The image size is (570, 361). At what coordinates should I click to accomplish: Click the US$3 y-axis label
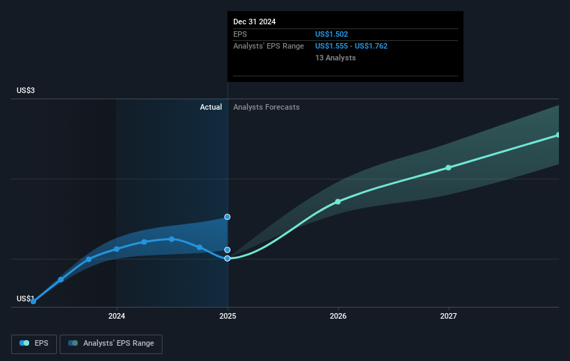click(26, 90)
